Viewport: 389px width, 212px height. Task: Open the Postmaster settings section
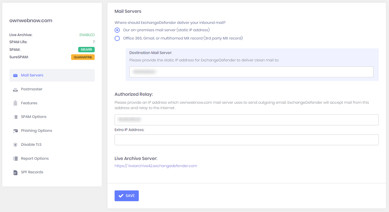click(32, 89)
